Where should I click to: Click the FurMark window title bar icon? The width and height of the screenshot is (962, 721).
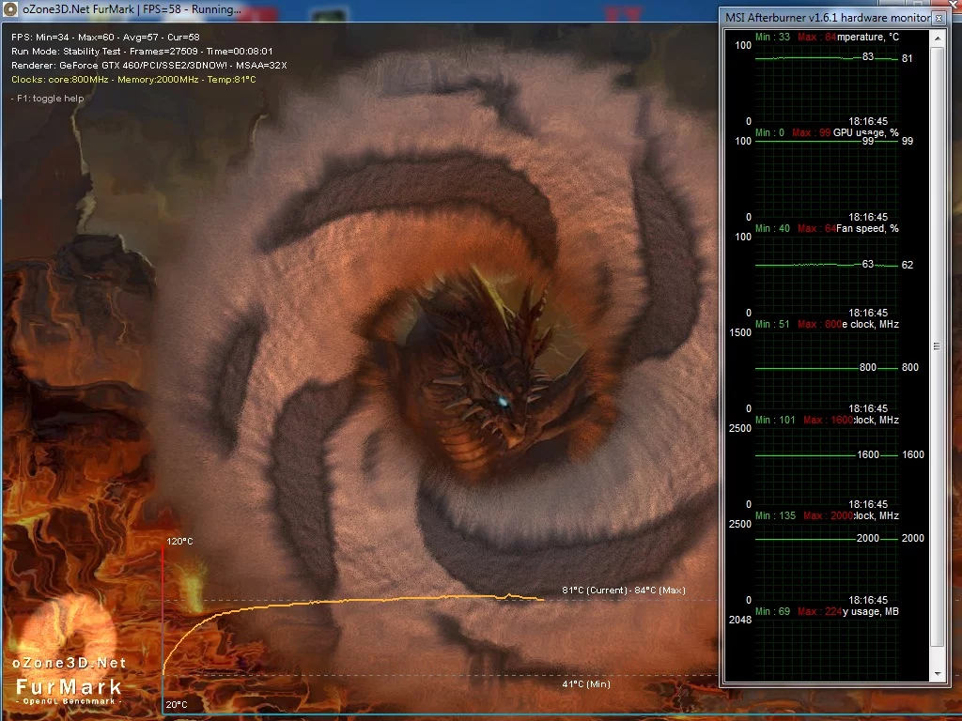pyautogui.click(x=9, y=9)
